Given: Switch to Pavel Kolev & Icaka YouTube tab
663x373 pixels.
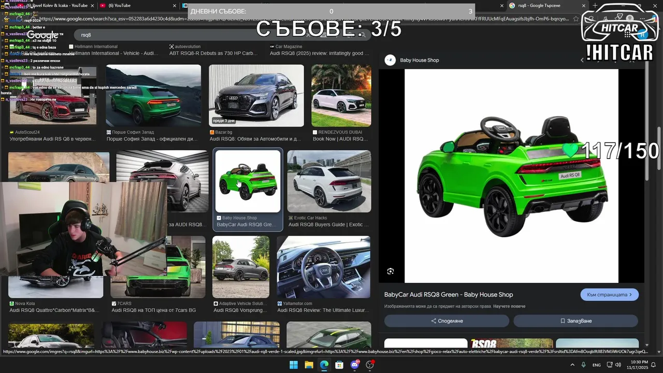Looking at the screenshot, I should click(57, 6).
